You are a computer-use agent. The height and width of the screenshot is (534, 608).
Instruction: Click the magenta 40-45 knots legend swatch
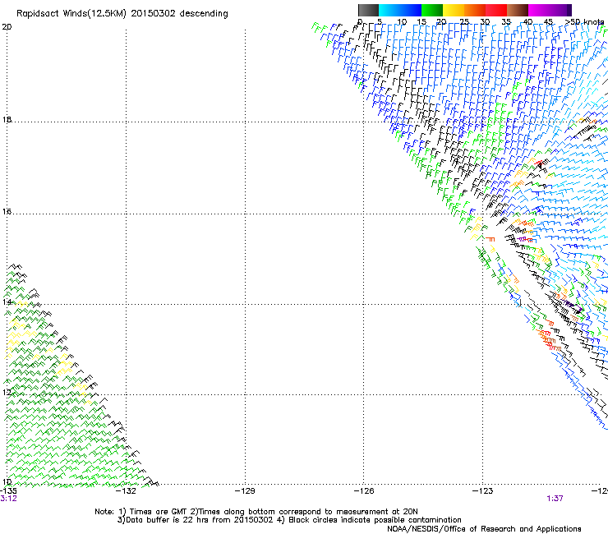pos(539,10)
